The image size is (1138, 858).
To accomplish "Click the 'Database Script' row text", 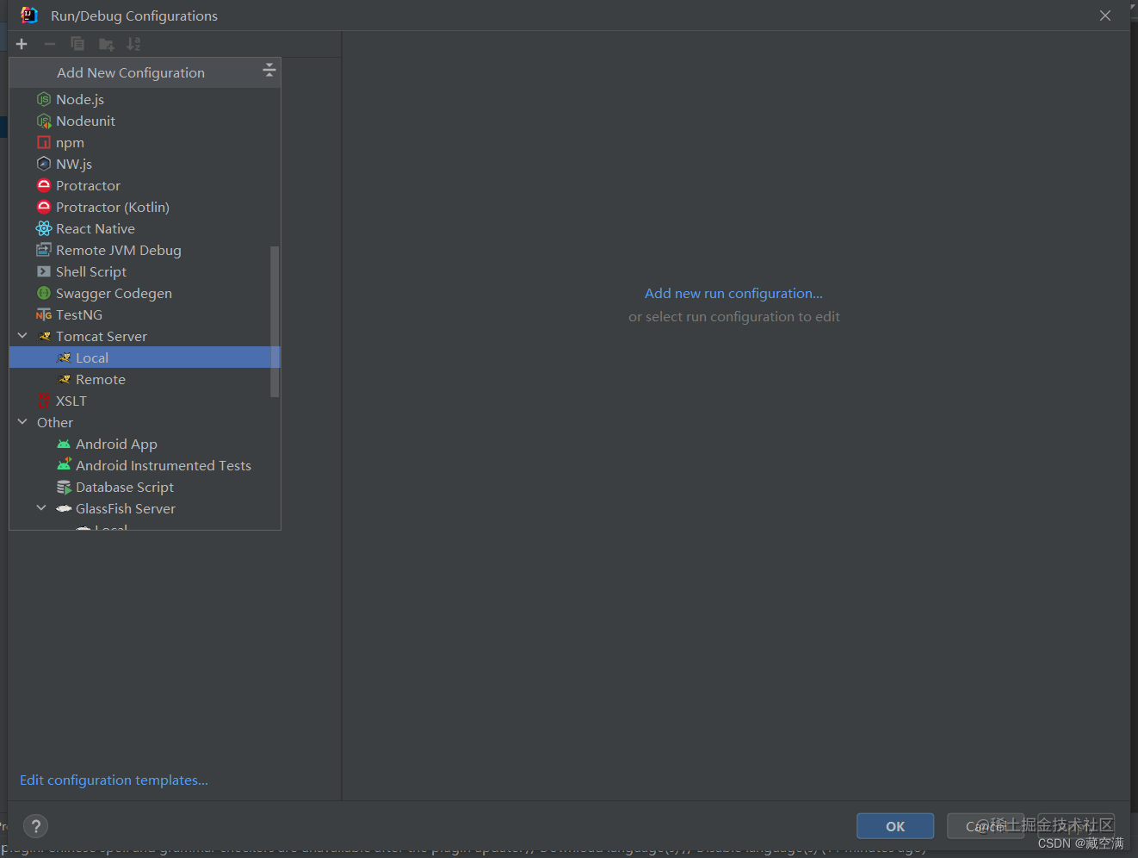I will pyautogui.click(x=125, y=487).
